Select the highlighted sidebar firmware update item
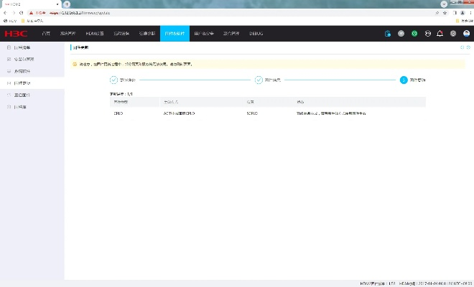The width and height of the screenshot is (474, 287). 23,83
